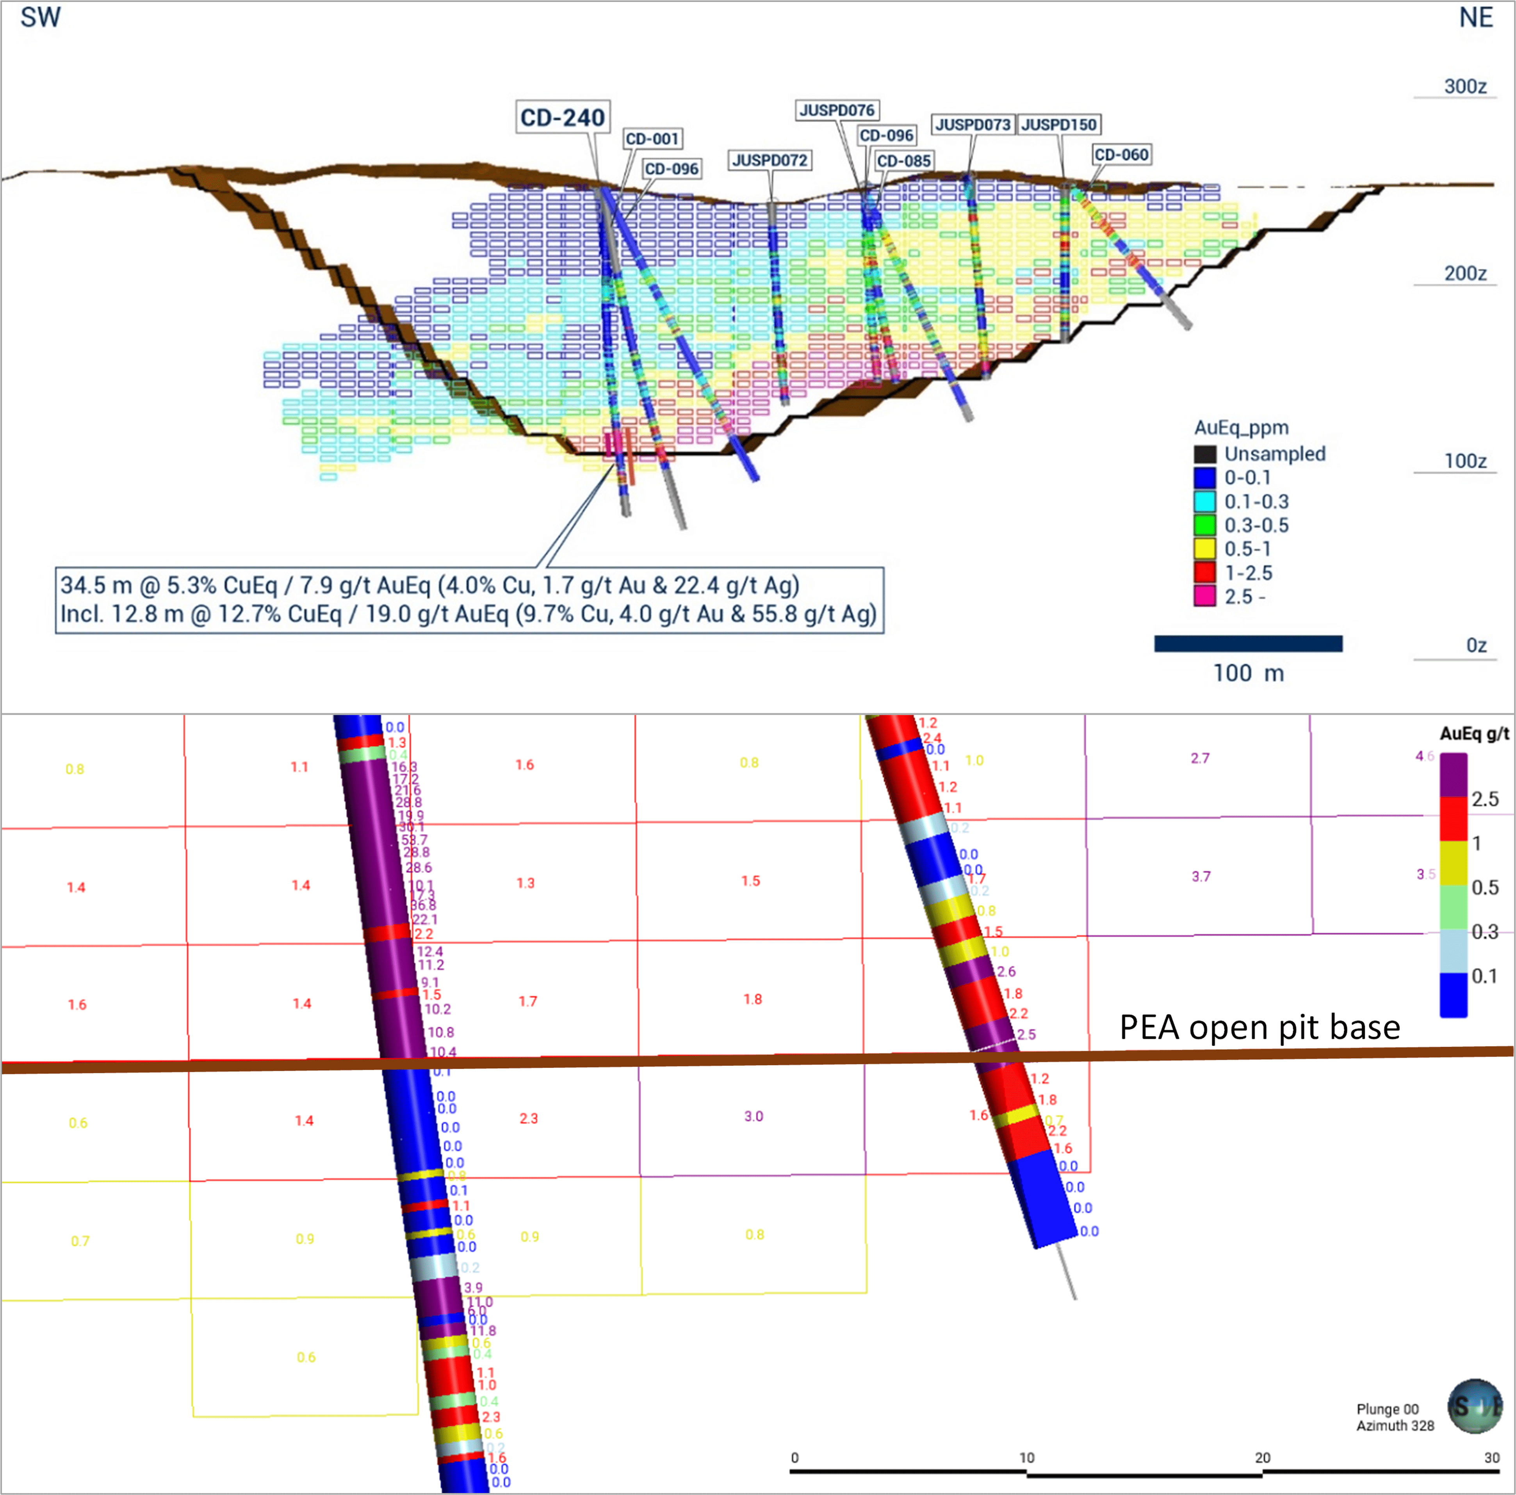Click the AuEq g/t colour bar title
This screenshot has width=1516, height=1495.
(1474, 734)
